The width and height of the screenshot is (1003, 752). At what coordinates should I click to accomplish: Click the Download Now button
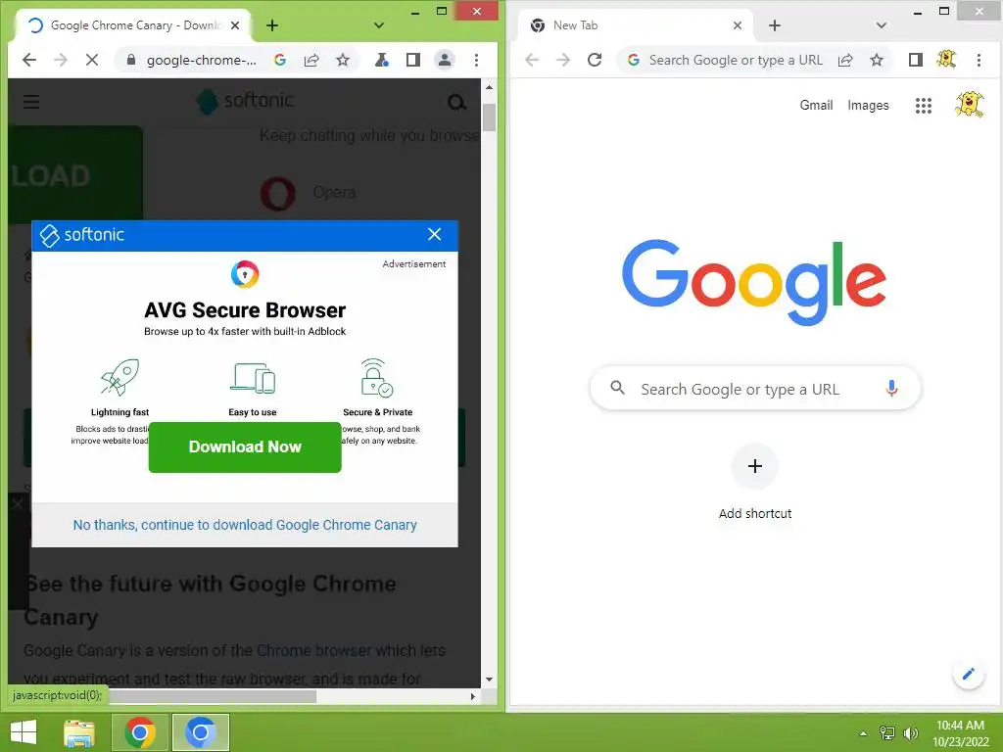pos(245,446)
